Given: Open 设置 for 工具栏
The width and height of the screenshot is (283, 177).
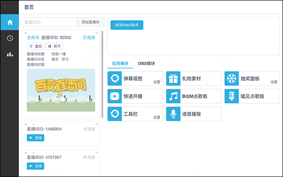Looking at the screenshot, I should point(157,118).
